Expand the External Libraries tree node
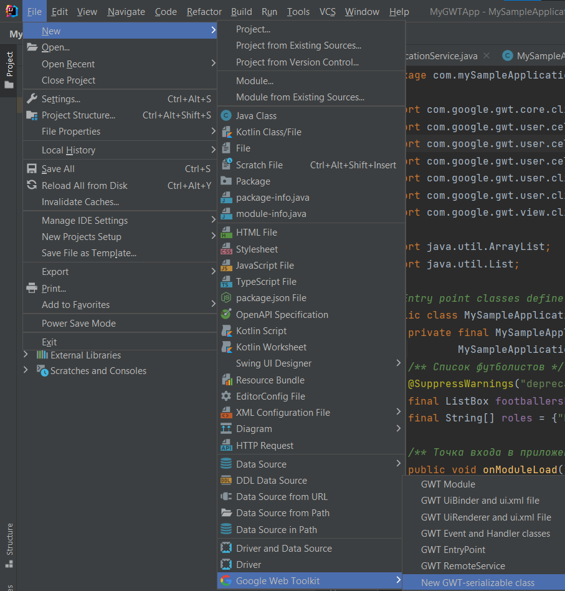Screen dimensions: 565x591 pos(26,355)
